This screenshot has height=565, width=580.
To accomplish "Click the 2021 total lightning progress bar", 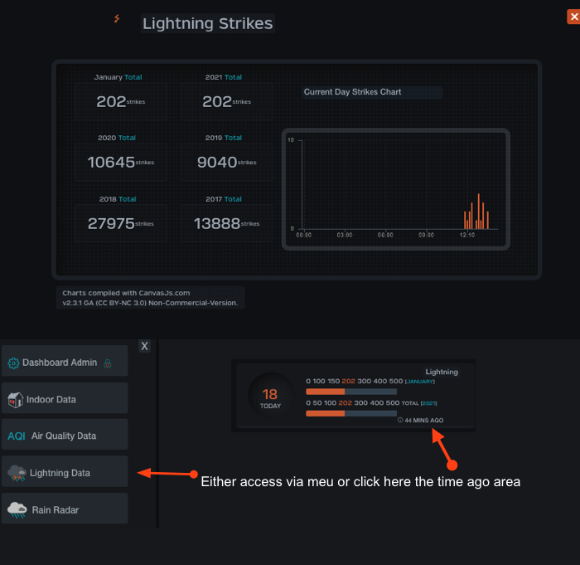I will (x=351, y=413).
